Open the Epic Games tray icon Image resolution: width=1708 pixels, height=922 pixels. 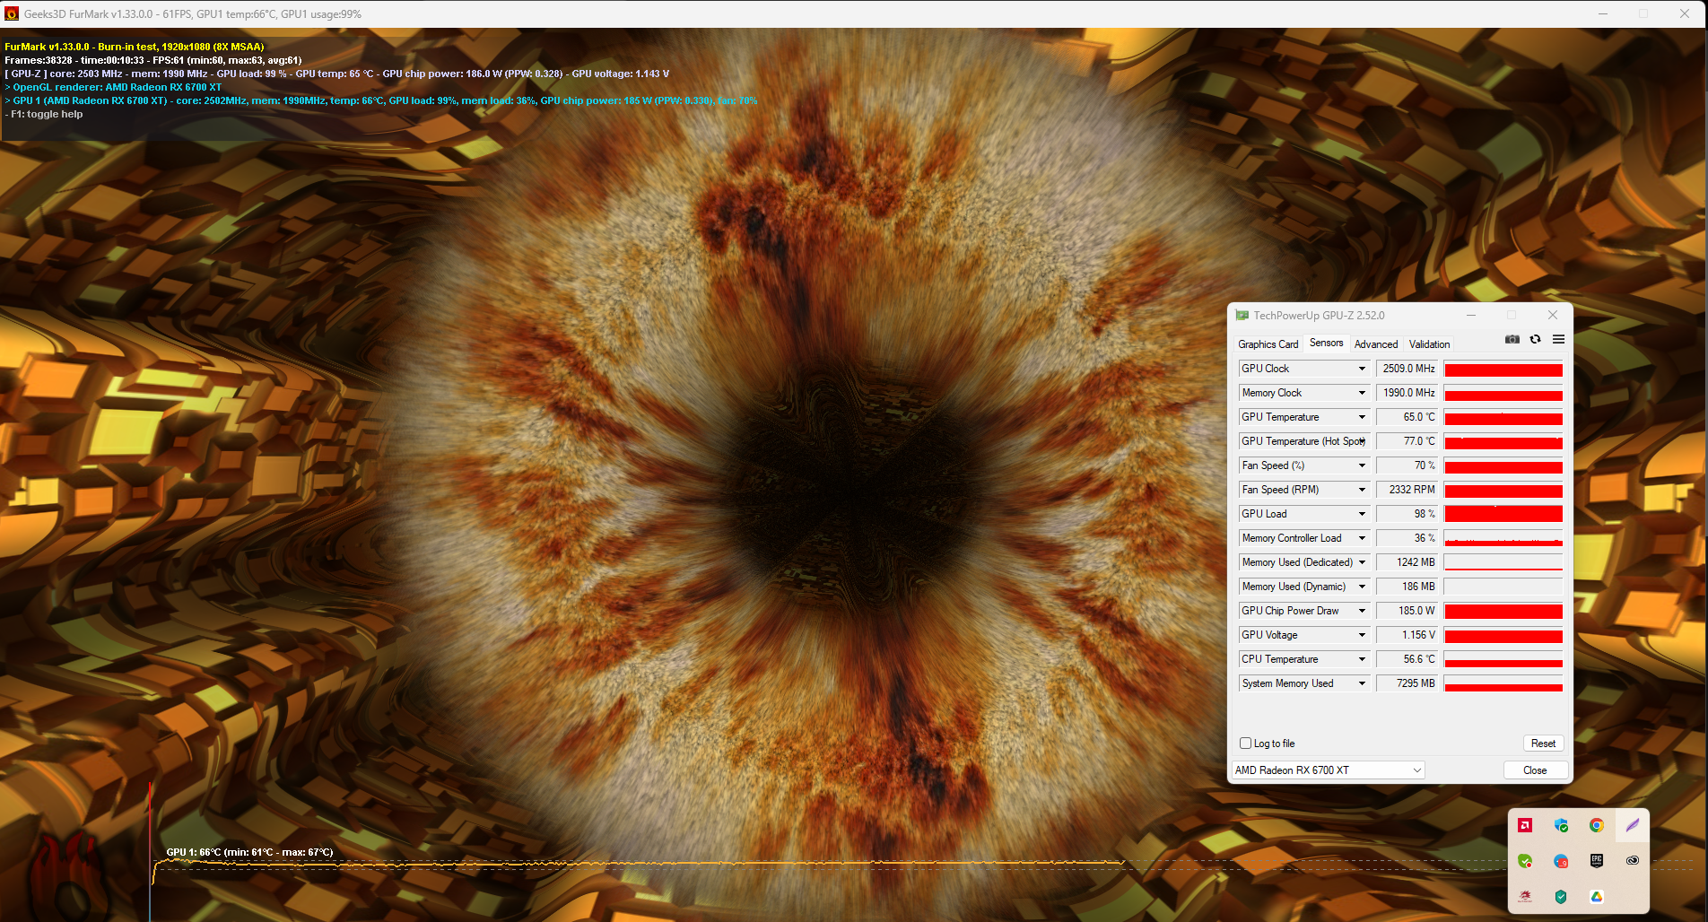pos(1597,861)
